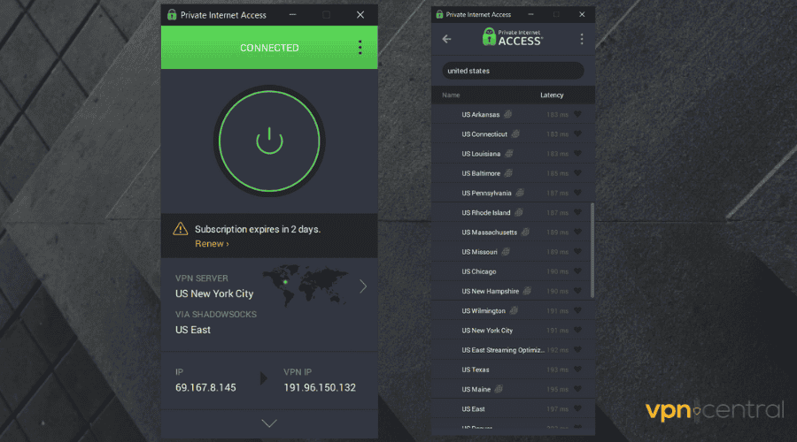Connect to US Rhode Island server

point(511,212)
